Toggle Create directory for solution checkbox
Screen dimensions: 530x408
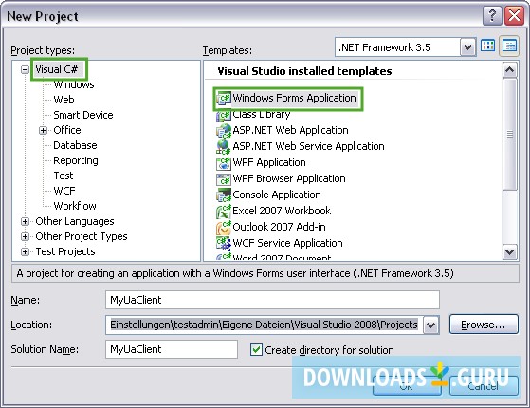pos(256,349)
